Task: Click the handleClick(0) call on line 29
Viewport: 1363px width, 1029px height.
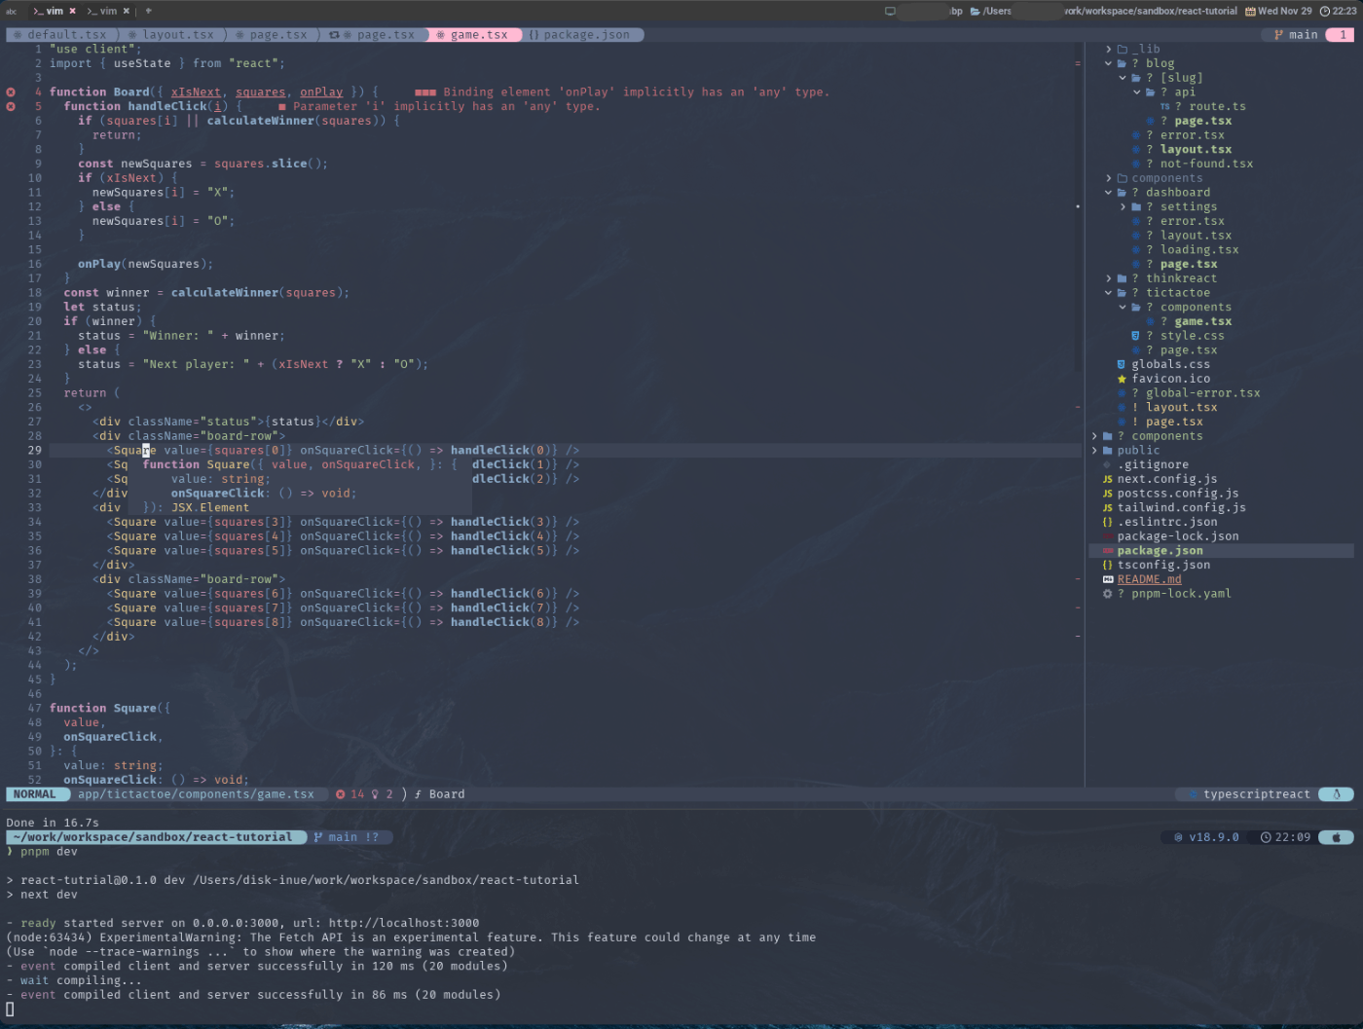Action: pos(504,451)
